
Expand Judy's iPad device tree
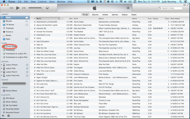pos(1,68)
